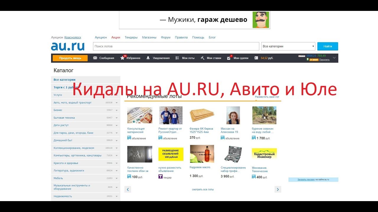378x212 pixels.
Task: Expand Коллекционирование, моделизм category arrow
Action: (x=116, y=148)
